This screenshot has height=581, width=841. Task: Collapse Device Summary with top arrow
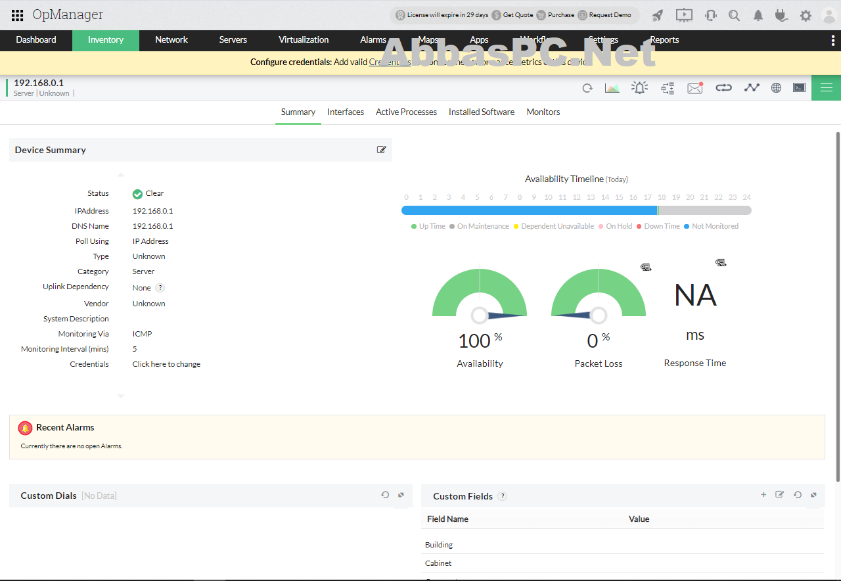120,175
